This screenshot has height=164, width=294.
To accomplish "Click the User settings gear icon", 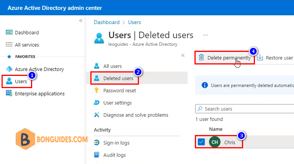I will pos(96,102).
